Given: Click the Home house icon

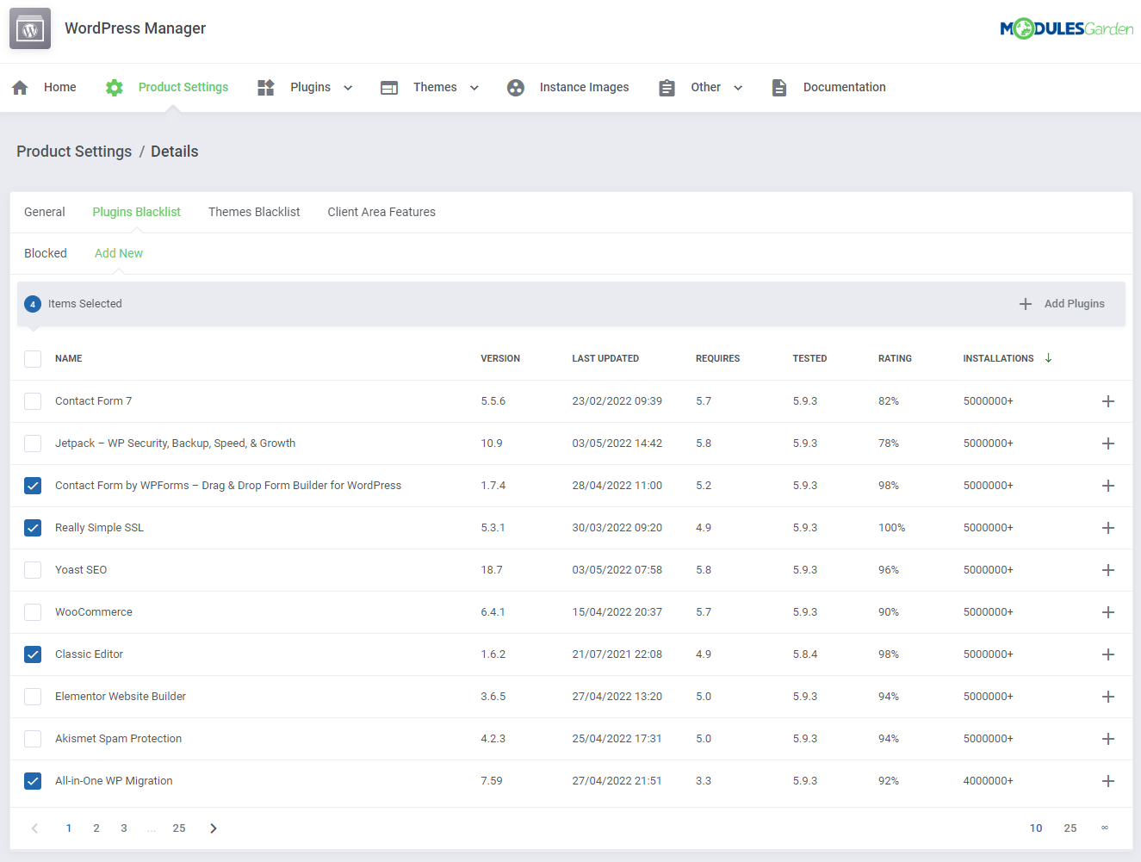Looking at the screenshot, I should pyautogui.click(x=20, y=87).
